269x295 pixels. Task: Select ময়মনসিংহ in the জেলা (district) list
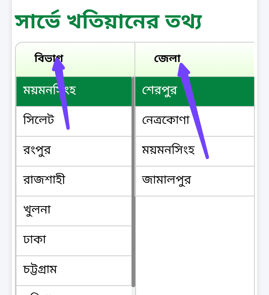coord(194,151)
